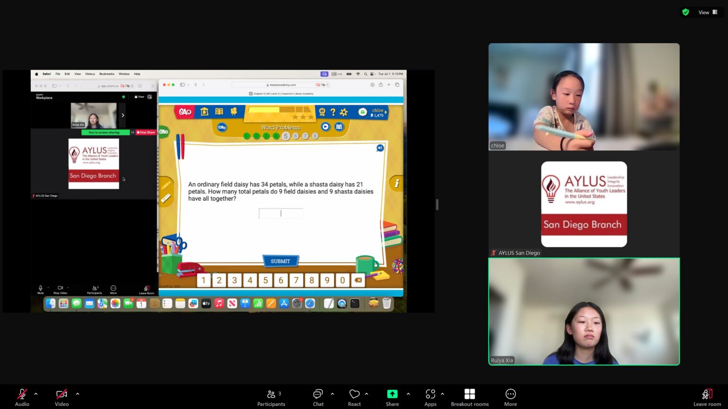Expand video options arrow beside Video

(77, 394)
